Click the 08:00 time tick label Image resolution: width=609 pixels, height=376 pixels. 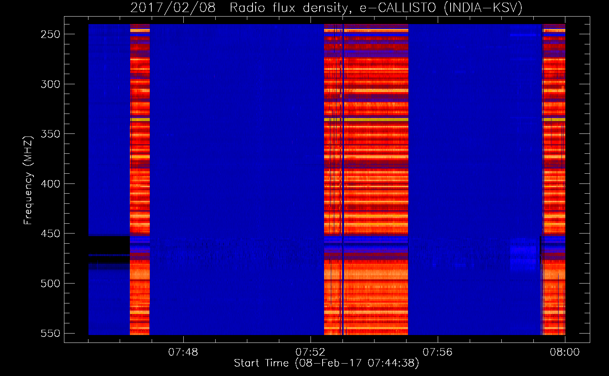coord(565,352)
